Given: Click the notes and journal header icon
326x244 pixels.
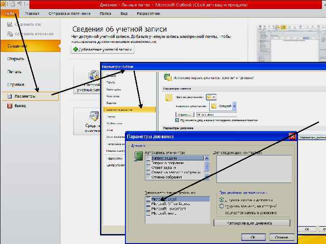Looking at the screenshot, I should [168, 77].
